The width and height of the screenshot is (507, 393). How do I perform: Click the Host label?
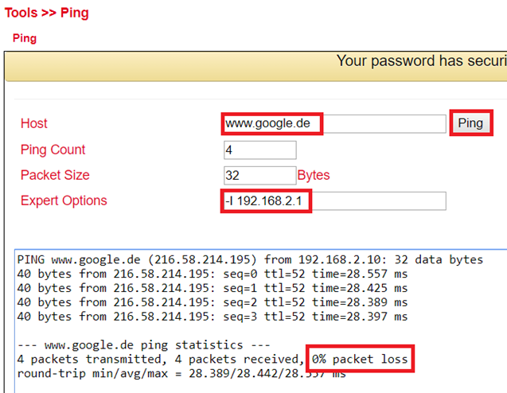34,123
